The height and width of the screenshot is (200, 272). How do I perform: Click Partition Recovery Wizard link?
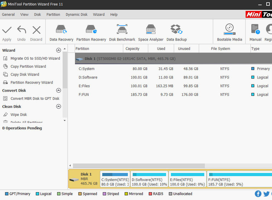pyautogui.click(x=32, y=82)
